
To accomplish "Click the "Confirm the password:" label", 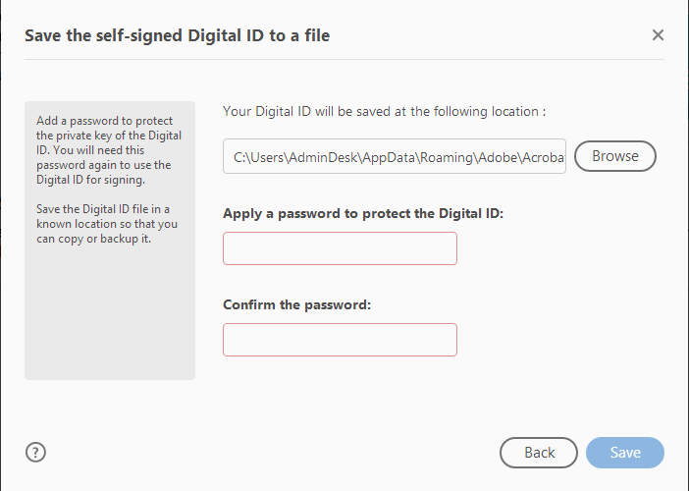I will [x=297, y=304].
